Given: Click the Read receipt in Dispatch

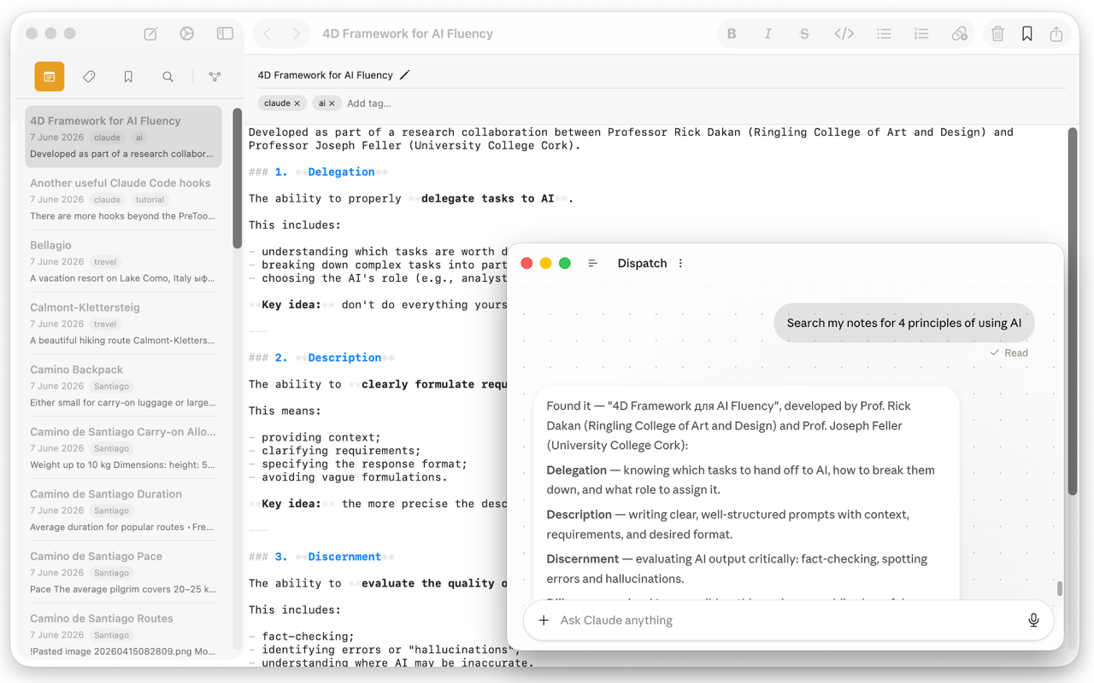Looking at the screenshot, I should [x=1009, y=353].
